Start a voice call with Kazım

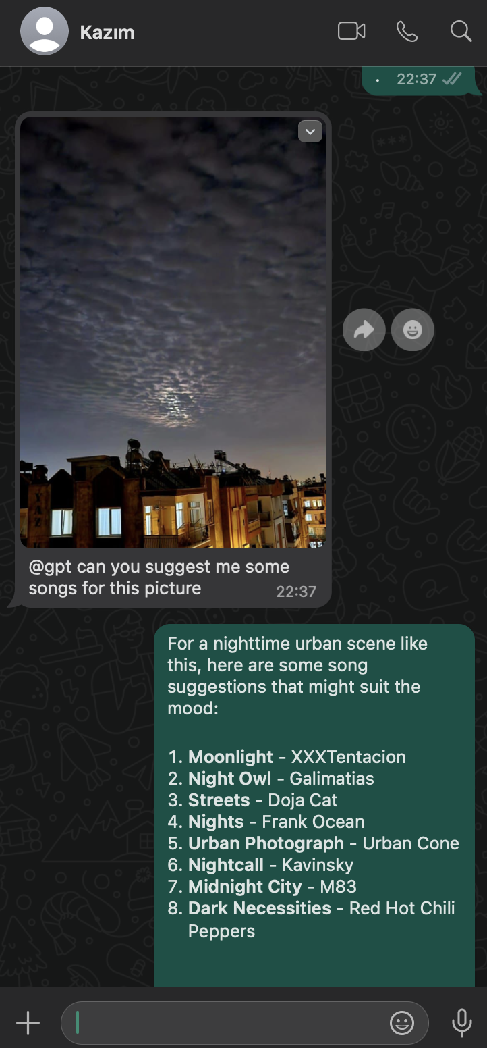point(407,31)
